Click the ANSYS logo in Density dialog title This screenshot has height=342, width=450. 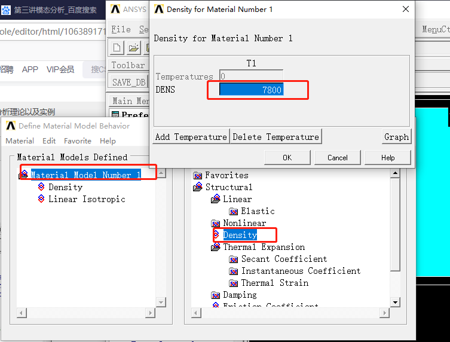pos(159,9)
